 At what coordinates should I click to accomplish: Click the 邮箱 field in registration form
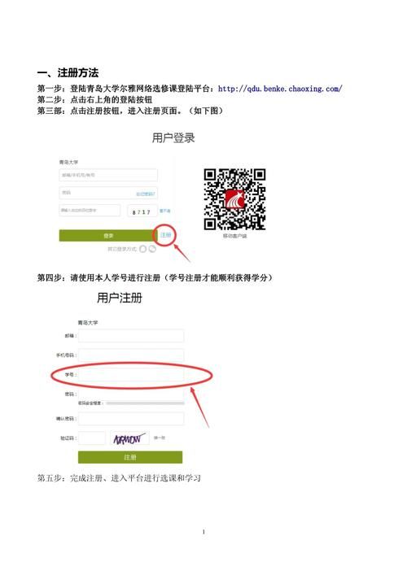coord(131,336)
